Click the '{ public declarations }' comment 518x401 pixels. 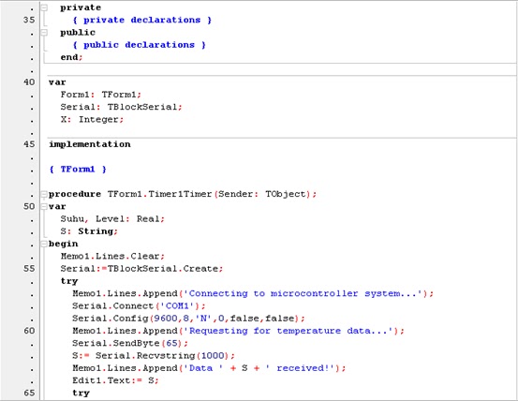139,45
